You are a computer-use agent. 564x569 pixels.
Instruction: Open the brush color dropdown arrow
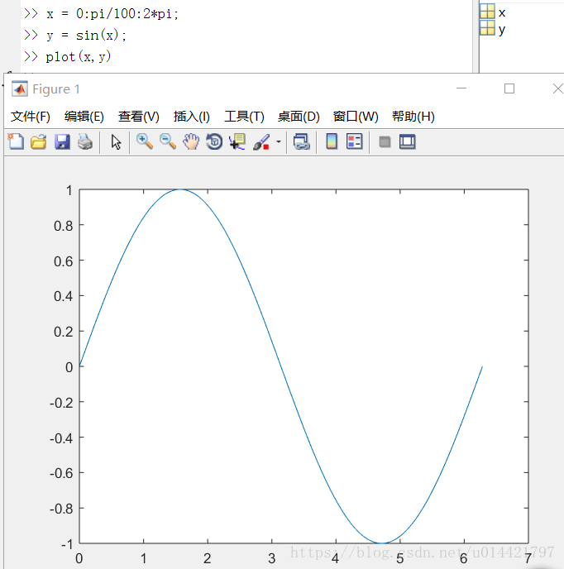(279, 142)
